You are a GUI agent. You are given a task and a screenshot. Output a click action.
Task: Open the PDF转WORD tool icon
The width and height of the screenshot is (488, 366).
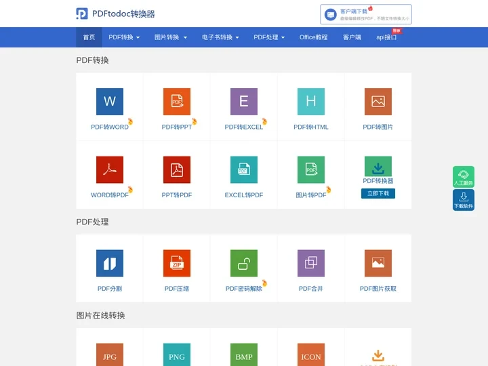tap(110, 102)
